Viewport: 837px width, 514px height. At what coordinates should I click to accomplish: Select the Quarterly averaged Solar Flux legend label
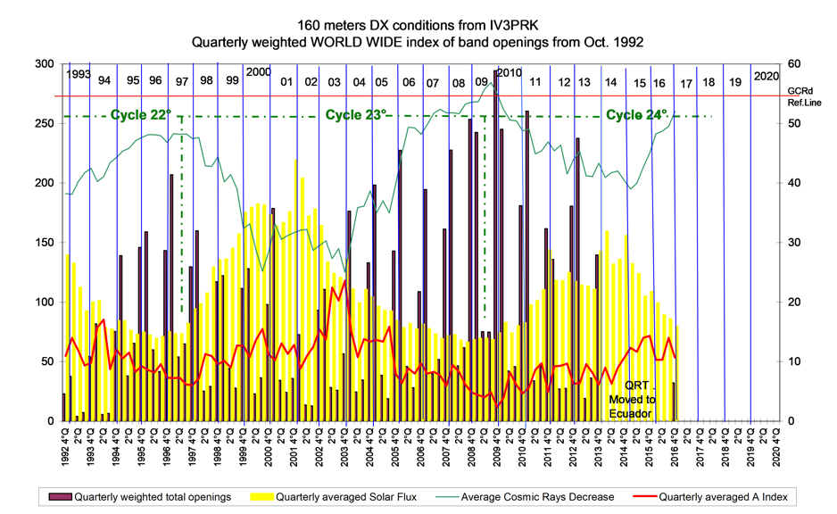[347, 497]
